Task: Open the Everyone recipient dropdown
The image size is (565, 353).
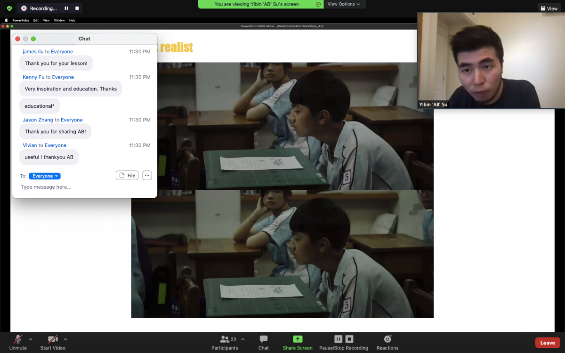Action: tap(45, 176)
